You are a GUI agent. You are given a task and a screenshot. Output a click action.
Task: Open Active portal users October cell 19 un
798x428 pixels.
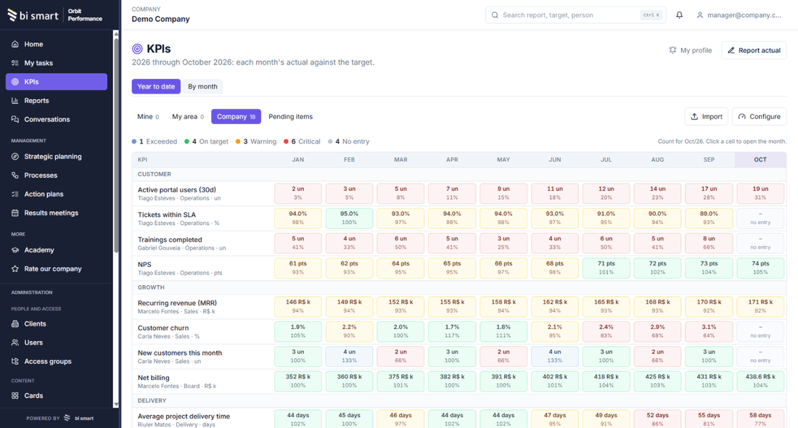coord(760,194)
